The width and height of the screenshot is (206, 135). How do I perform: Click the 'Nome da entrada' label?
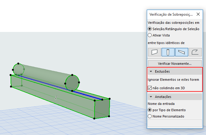coord(161,104)
